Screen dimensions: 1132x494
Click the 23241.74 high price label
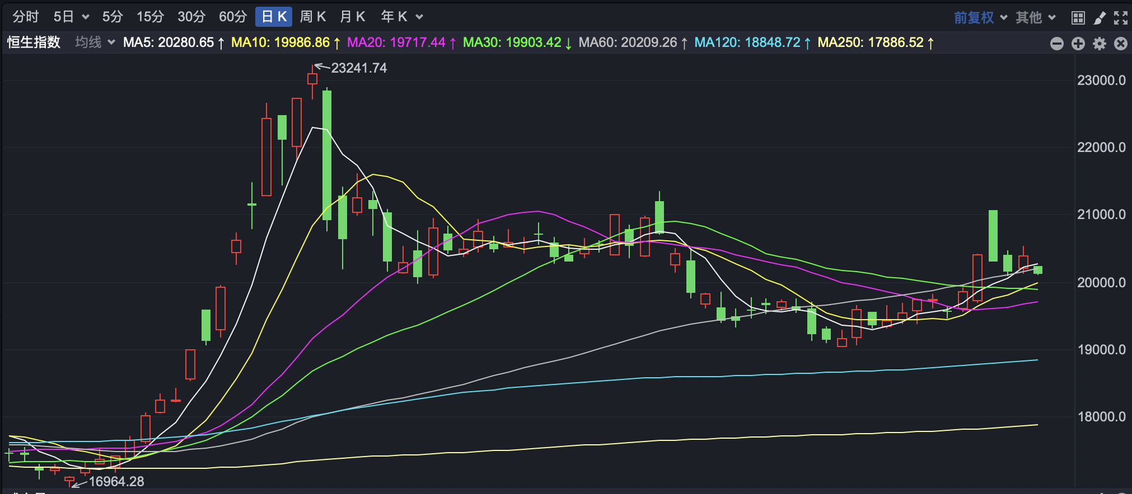click(x=359, y=68)
